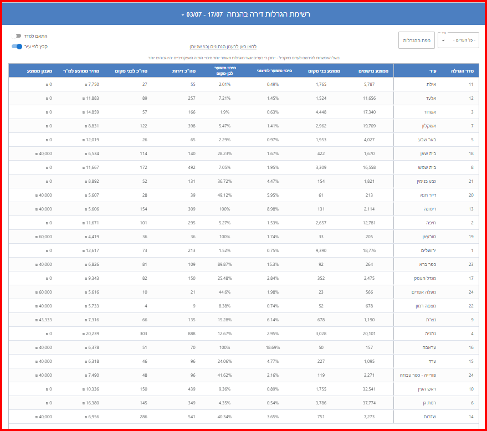The width and height of the screenshot is (487, 431).
Task: Select the city cell 'נתניה'
Action: pos(430,334)
